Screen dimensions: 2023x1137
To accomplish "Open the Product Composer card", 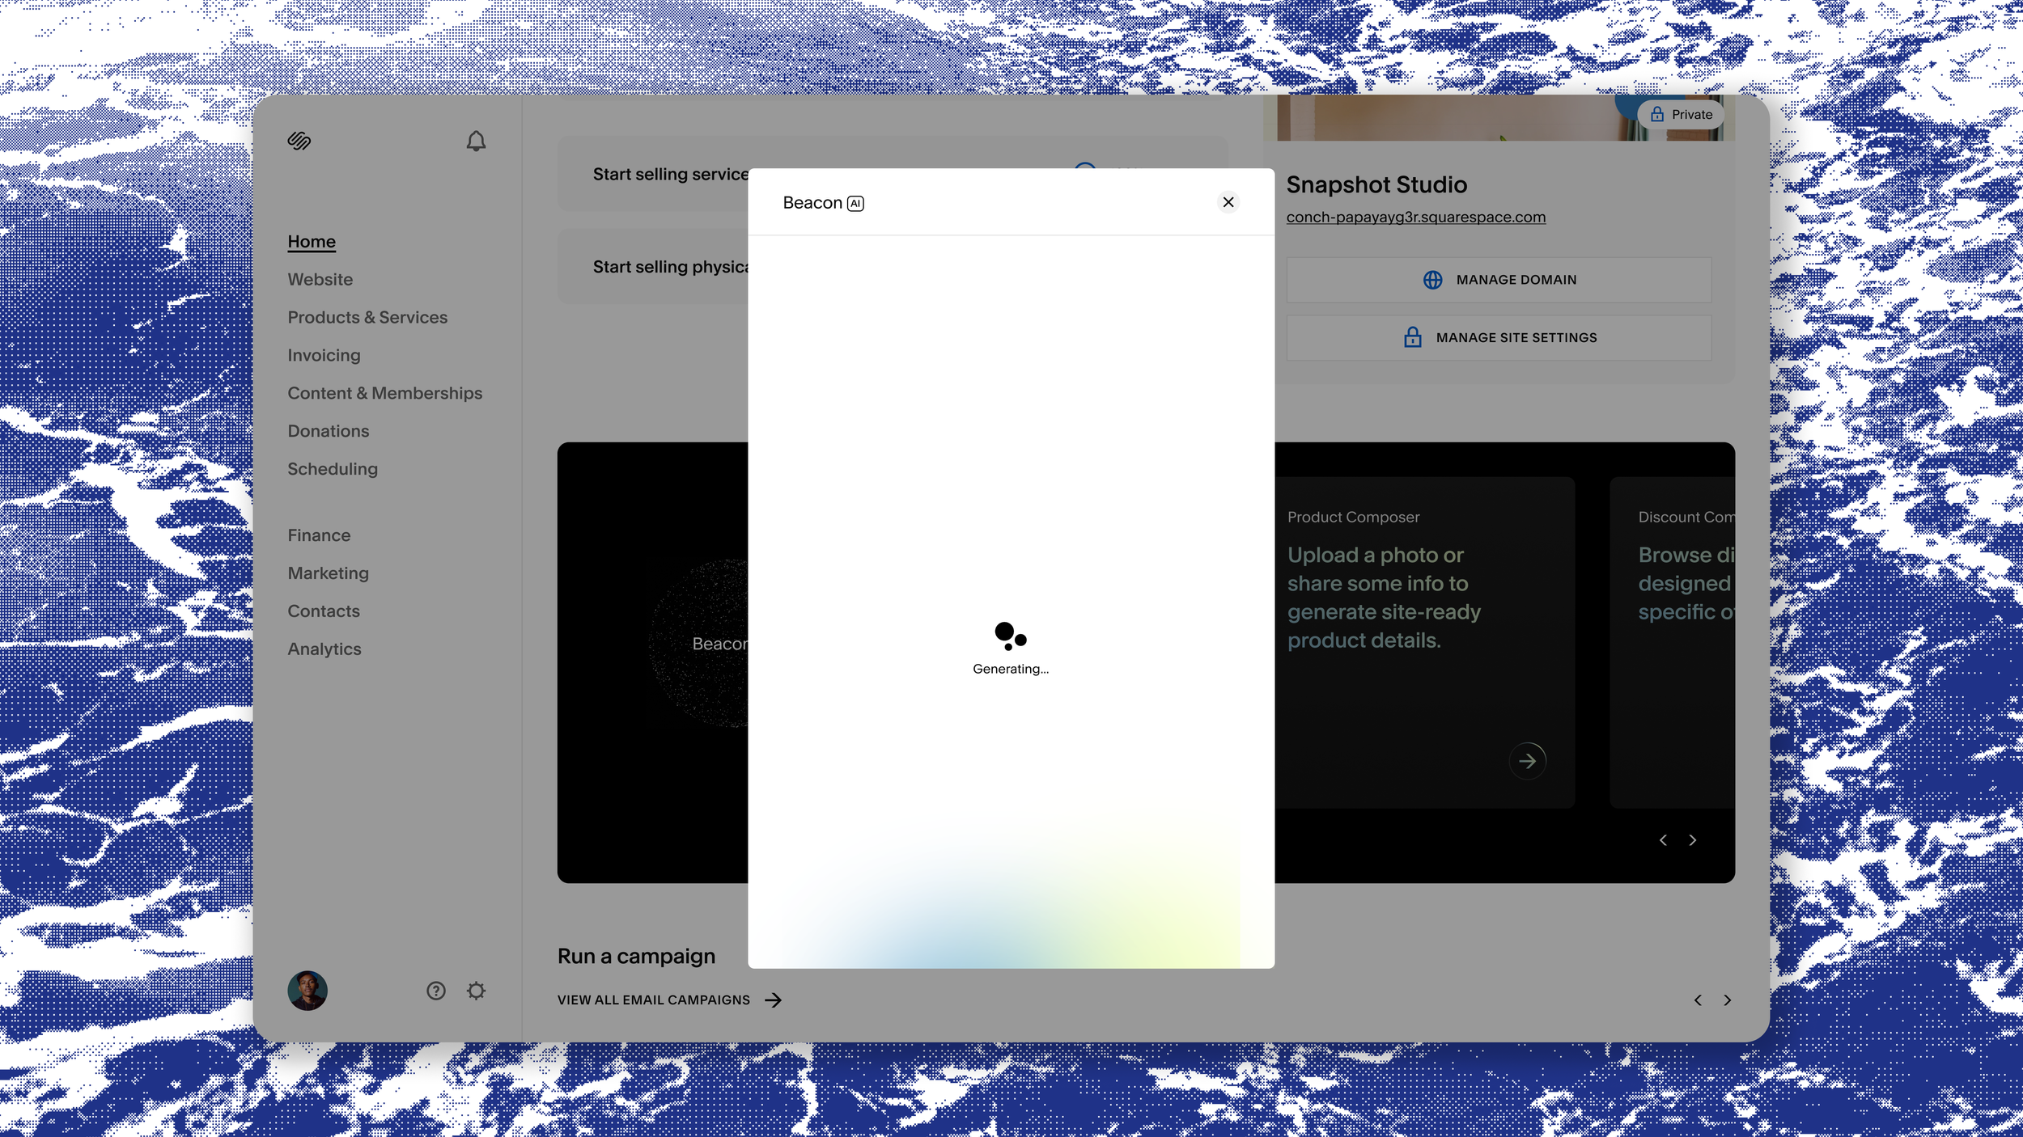I will 1425,642.
